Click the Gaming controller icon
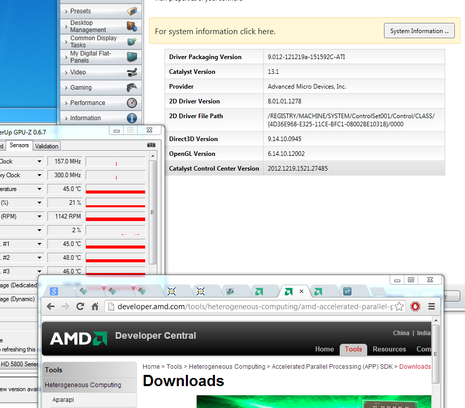Image resolution: width=465 pixels, height=408 pixels. pyautogui.click(x=132, y=88)
